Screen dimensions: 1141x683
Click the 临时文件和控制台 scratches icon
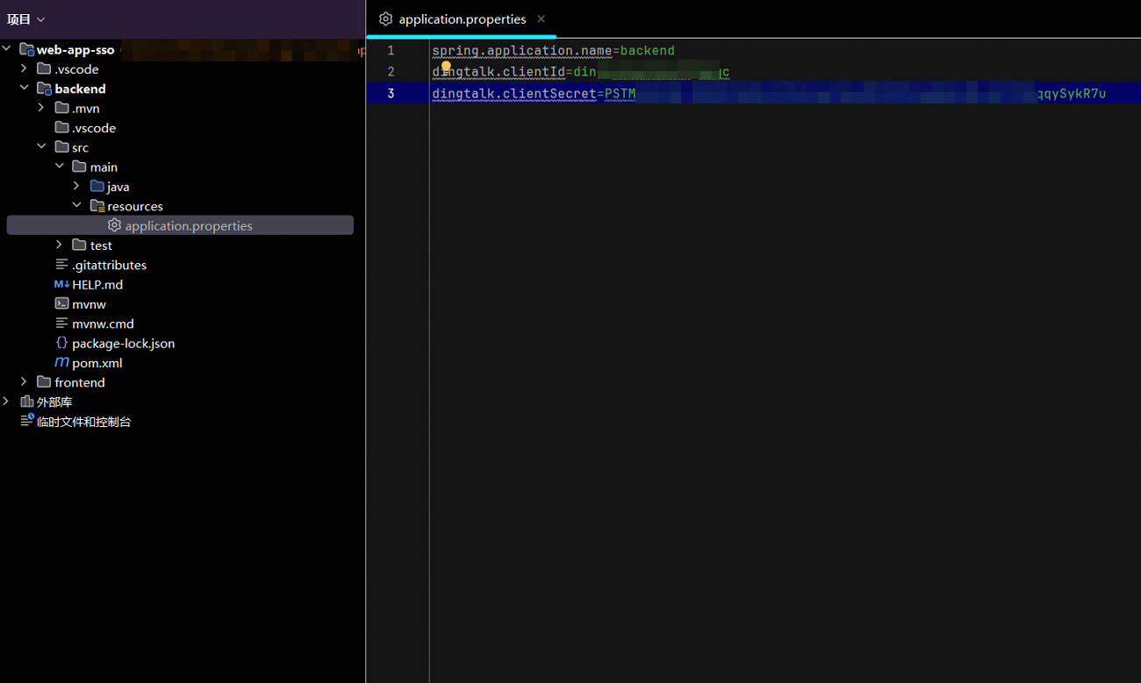pyautogui.click(x=26, y=421)
